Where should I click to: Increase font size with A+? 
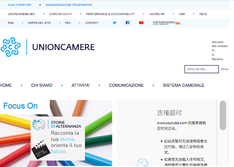(213, 50)
